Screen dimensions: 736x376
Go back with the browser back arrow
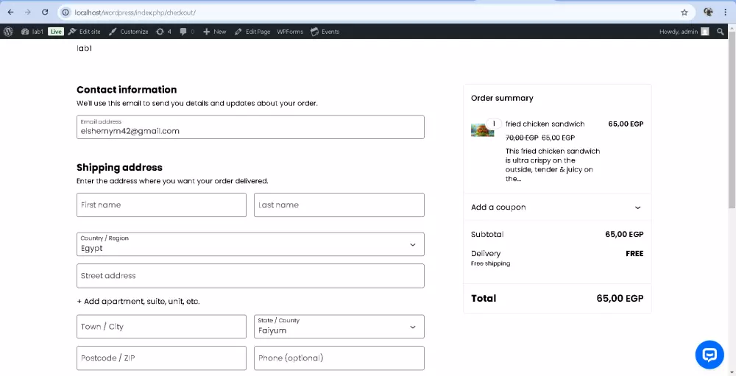coord(10,13)
